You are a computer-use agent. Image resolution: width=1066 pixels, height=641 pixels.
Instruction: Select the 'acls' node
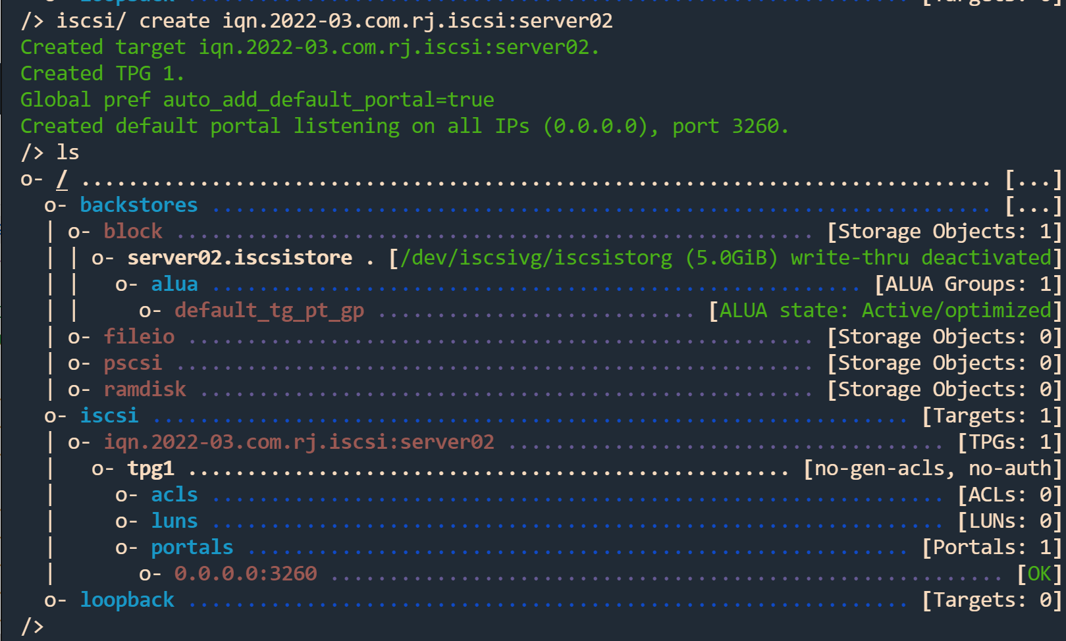[174, 495]
